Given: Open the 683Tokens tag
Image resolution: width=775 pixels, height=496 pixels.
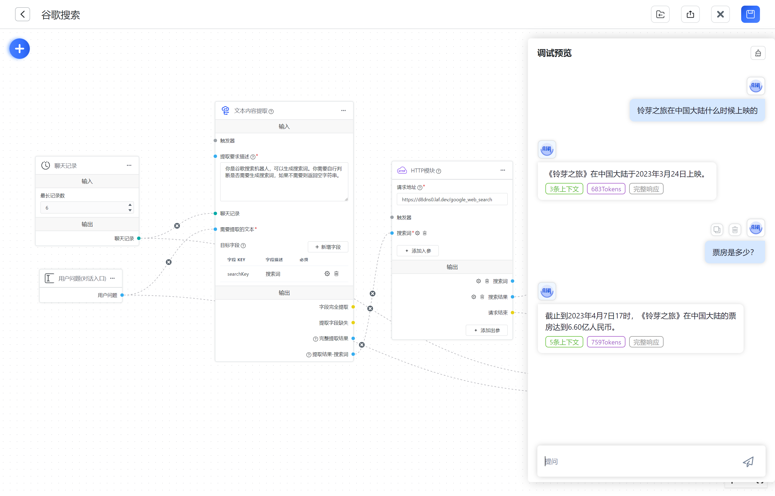Looking at the screenshot, I should point(606,189).
